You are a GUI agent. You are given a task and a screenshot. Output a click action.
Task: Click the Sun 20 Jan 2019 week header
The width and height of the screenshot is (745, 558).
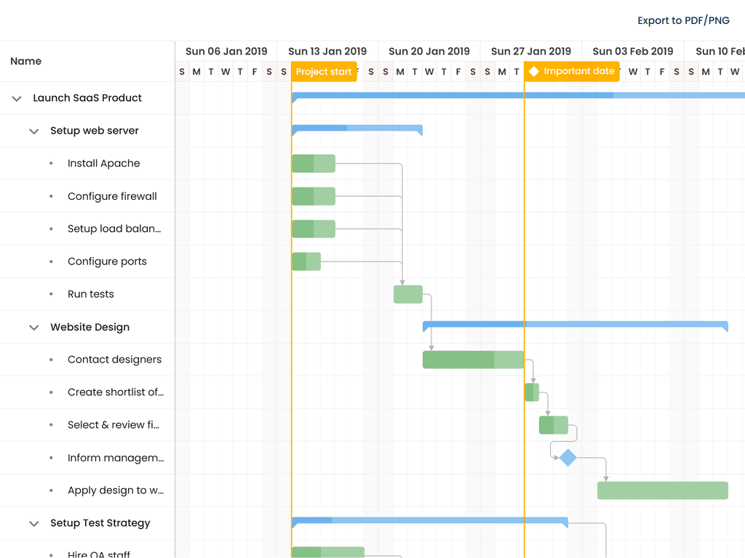click(429, 52)
